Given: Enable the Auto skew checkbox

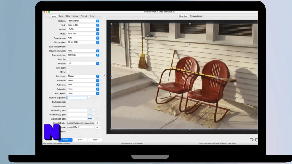Looking at the screenshot, I should (x=68, y=68).
